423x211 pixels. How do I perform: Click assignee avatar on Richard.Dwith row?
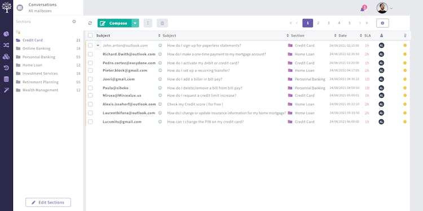coord(381,54)
